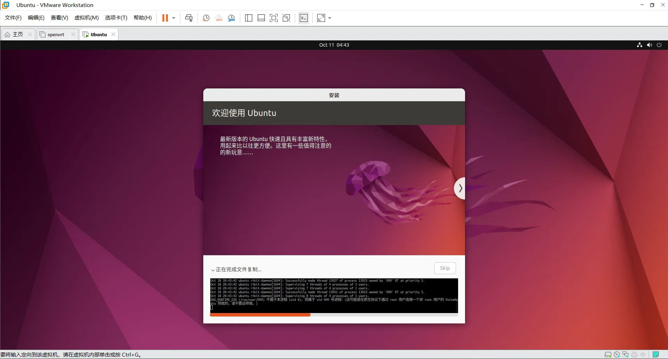
Task: Switch to the openwrt tab
Action: [55, 34]
